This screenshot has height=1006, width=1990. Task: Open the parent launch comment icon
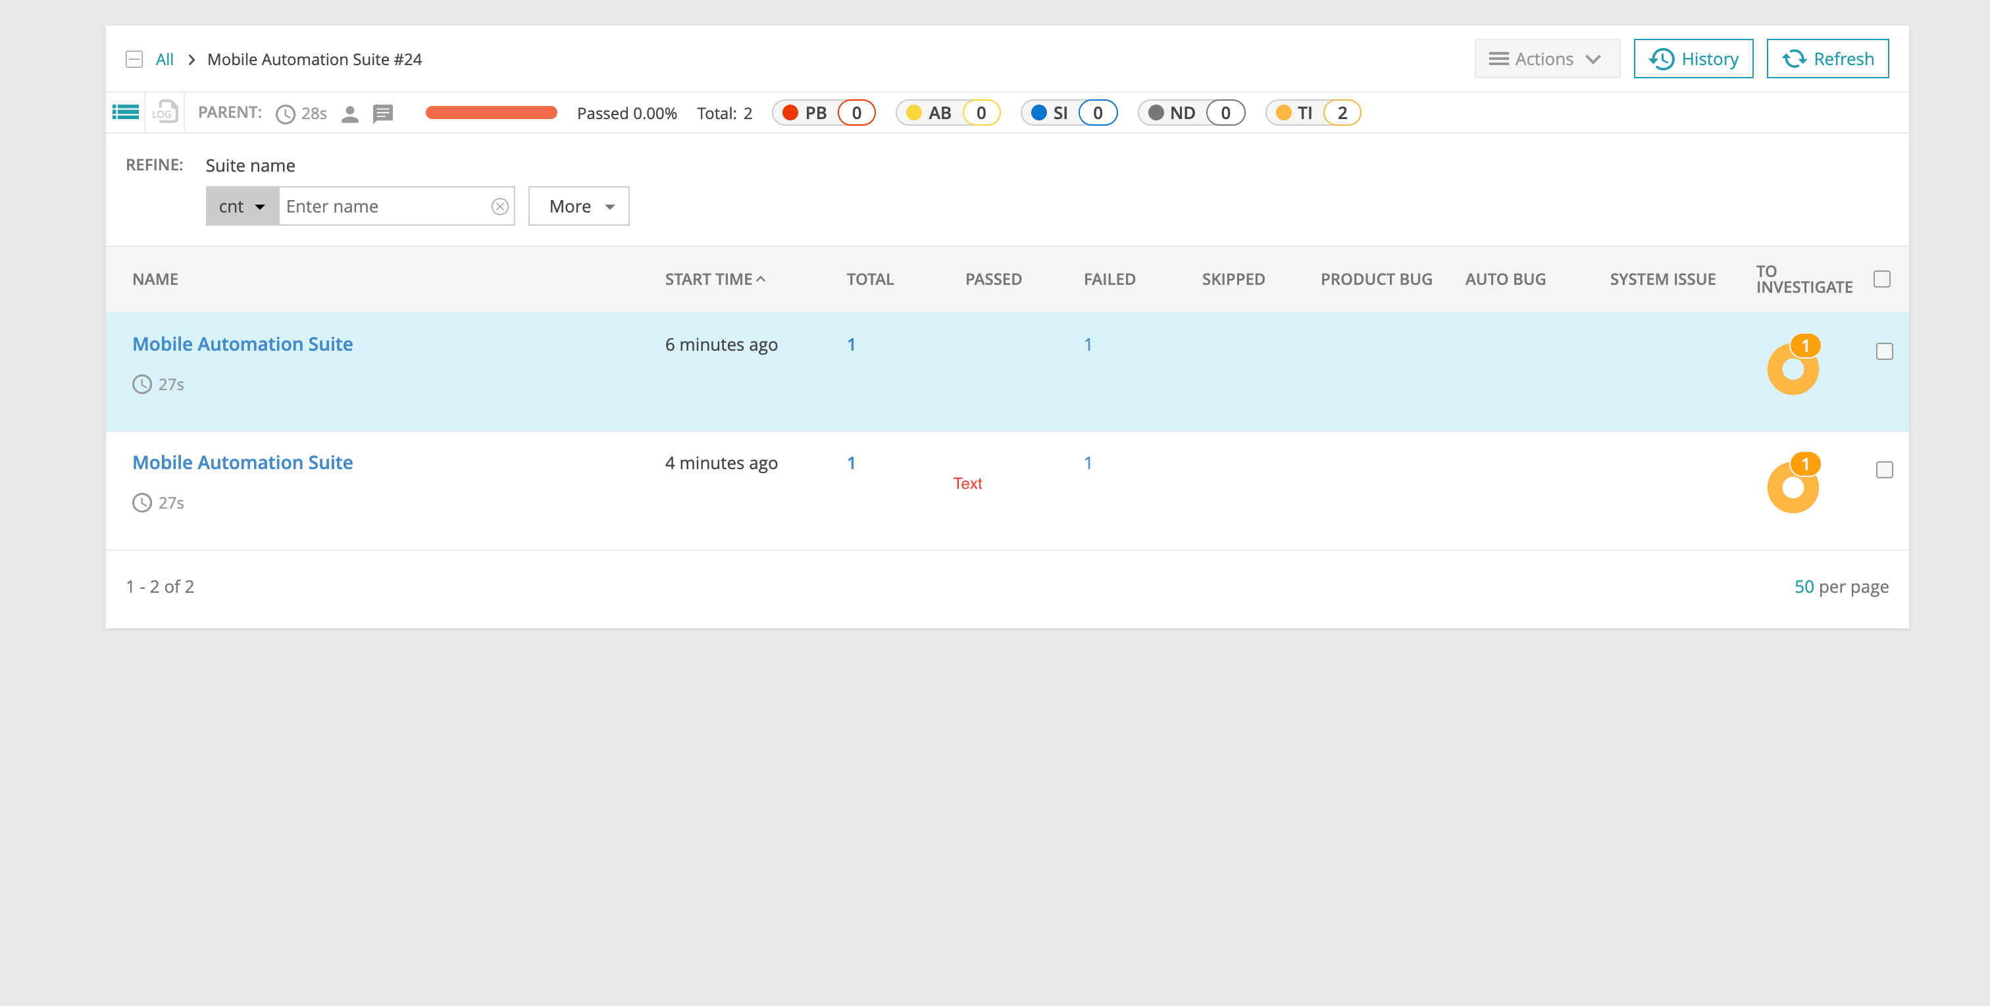click(383, 113)
